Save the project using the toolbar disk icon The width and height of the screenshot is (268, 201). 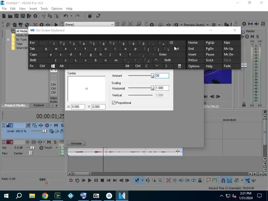click(x=16, y=16)
